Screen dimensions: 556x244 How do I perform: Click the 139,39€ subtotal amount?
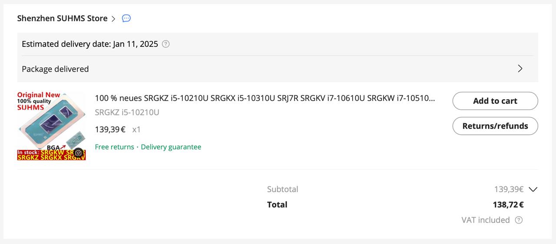tap(509, 189)
